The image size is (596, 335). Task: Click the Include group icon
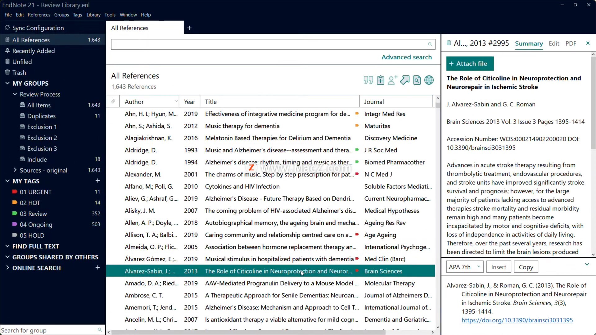22,159
